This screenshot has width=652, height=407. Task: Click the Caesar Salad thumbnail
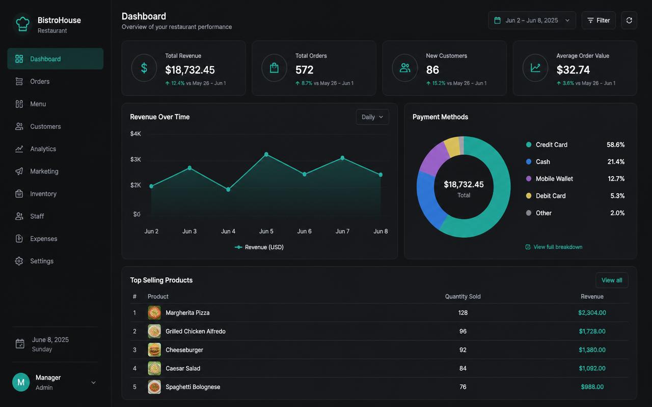coord(154,368)
